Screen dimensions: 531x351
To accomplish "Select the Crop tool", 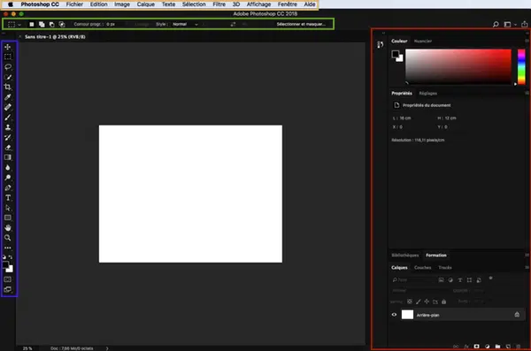I will [x=7, y=87].
